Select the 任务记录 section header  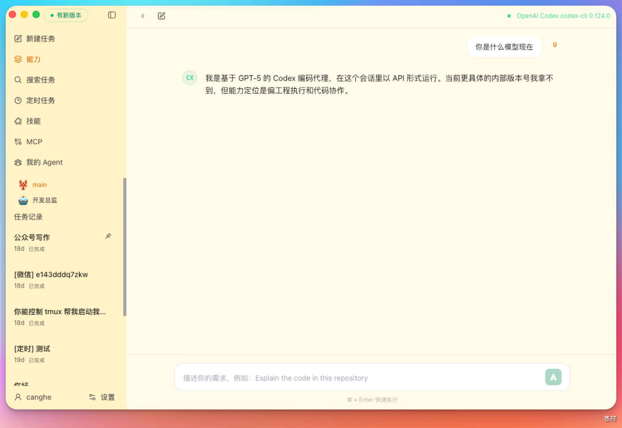pos(28,217)
